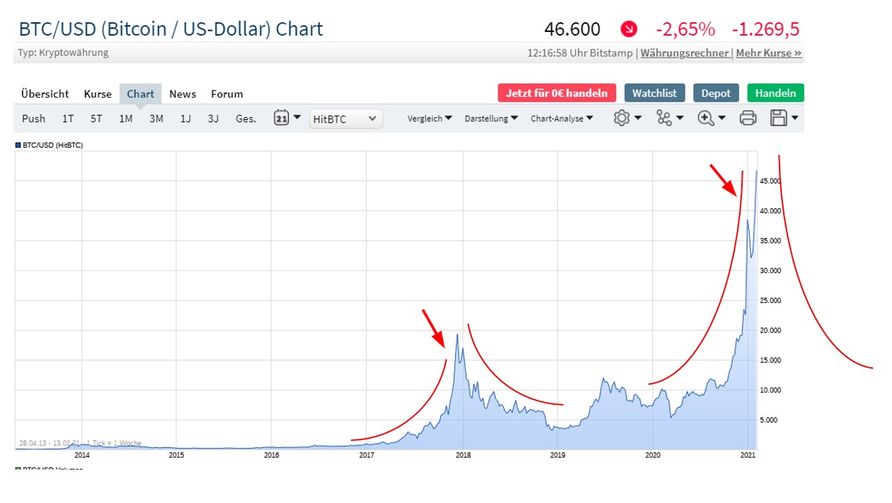Image resolution: width=892 pixels, height=503 pixels.
Task: Enable the Push live update mode
Action: (33, 118)
